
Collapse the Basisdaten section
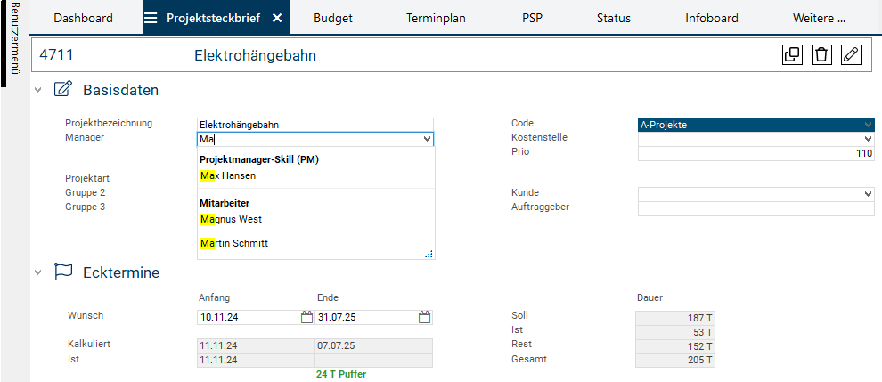[x=38, y=90]
